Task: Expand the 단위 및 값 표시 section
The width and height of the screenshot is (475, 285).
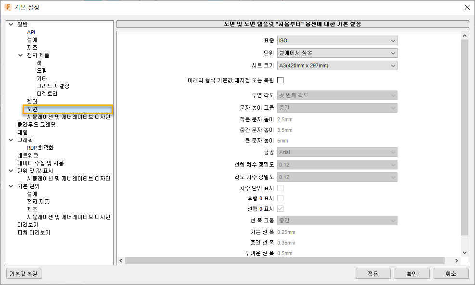Action: (11, 170)
